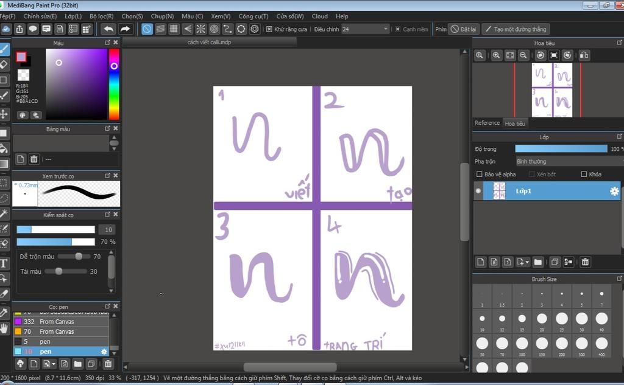The image size is (624, 385).
Task: Delete layer with trash icon in Lớp panel
Action: (x=585, y=262)
